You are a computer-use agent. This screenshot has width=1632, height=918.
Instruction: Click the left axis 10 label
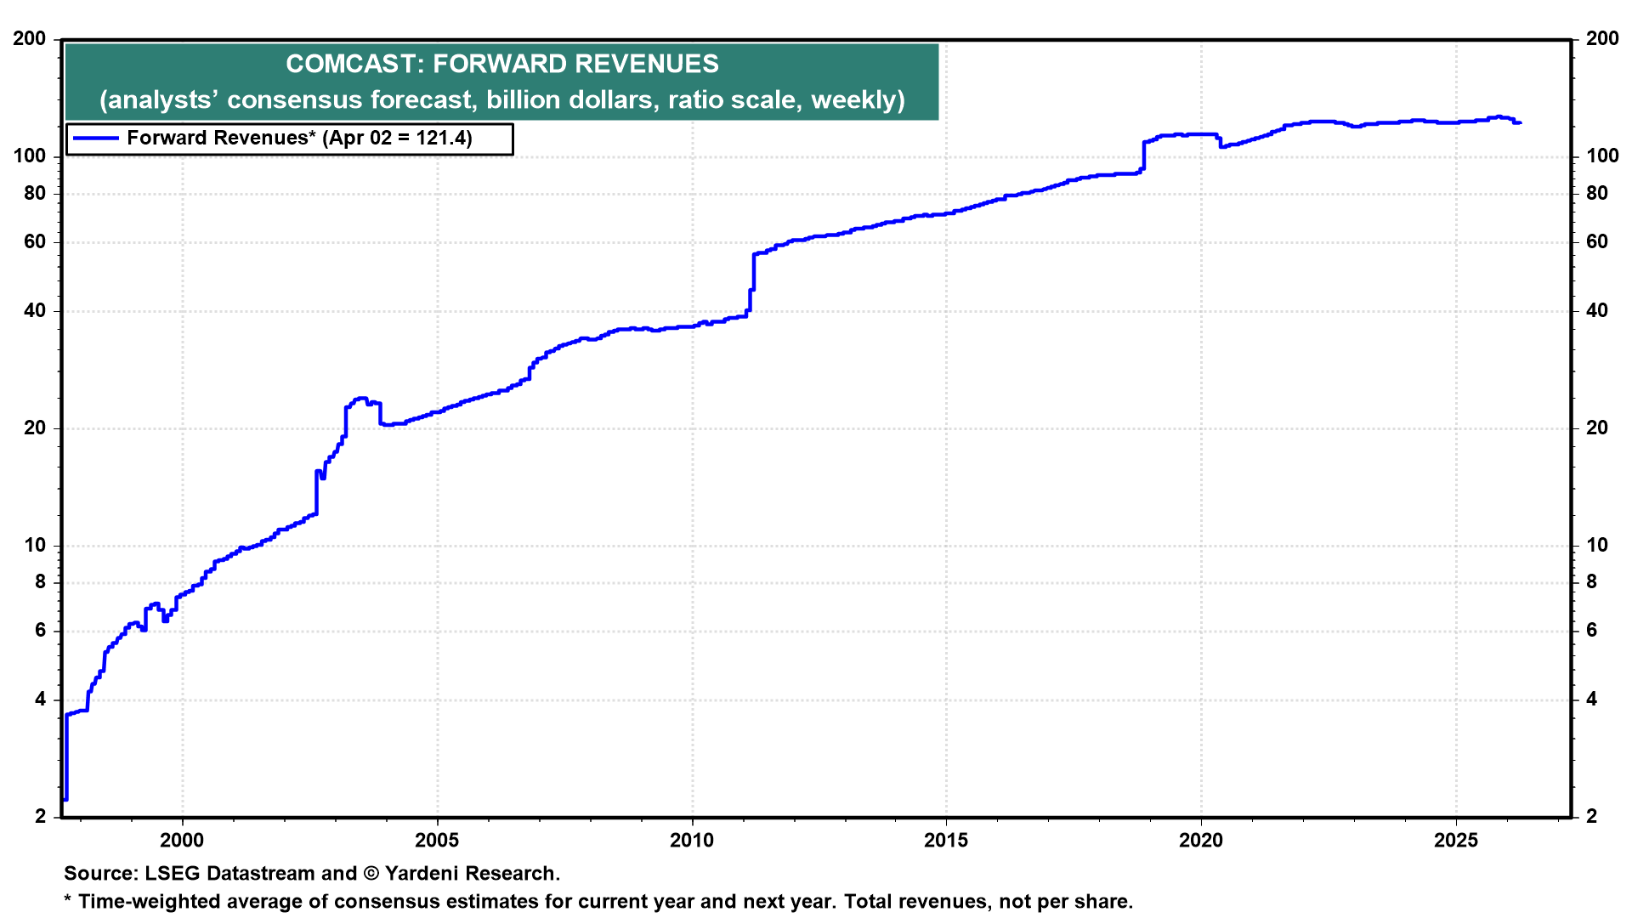coord(35,546)
